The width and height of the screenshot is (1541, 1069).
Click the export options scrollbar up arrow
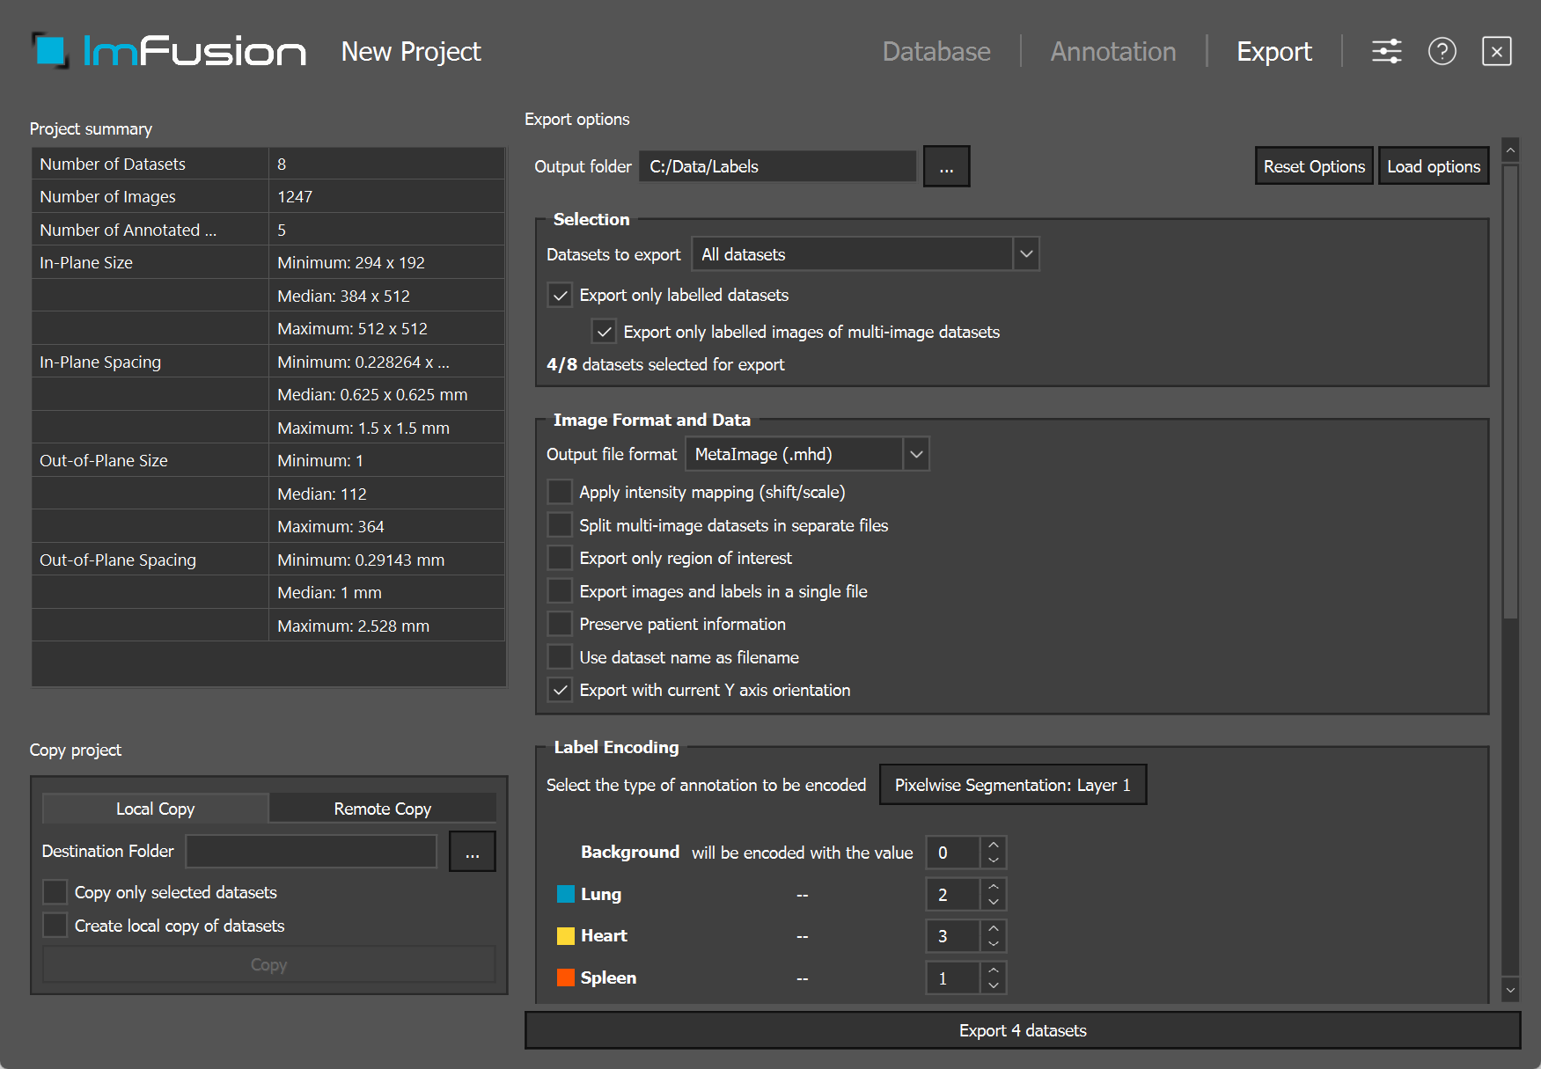[1510, 150]
